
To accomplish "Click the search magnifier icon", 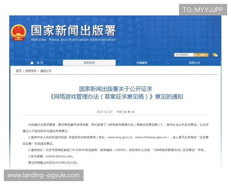I will [x=196, y=55].
